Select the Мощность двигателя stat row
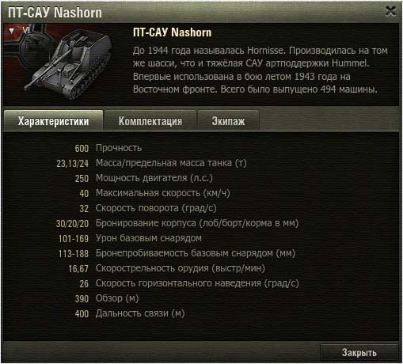The height and width of the screenshot is (364, 403). [x=144, y=178]
